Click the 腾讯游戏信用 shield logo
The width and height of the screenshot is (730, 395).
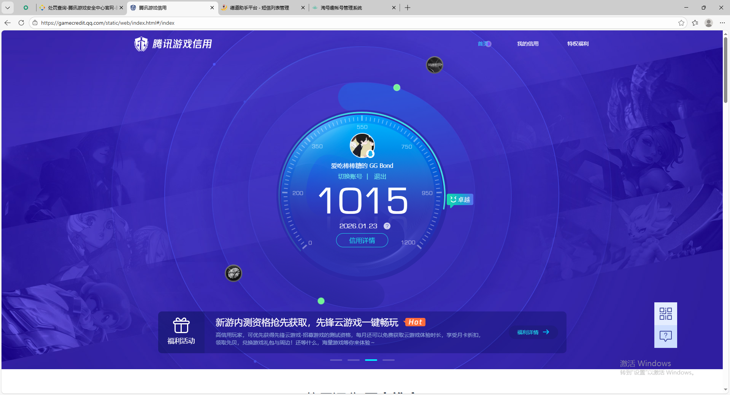141,44
